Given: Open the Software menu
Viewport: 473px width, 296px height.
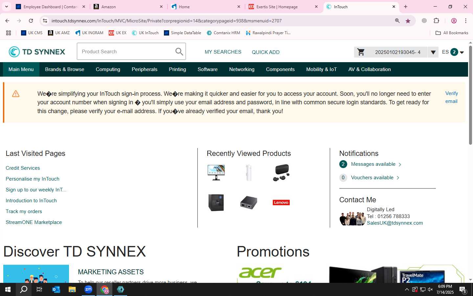Looking at the screenshot, I should [208, 69].
